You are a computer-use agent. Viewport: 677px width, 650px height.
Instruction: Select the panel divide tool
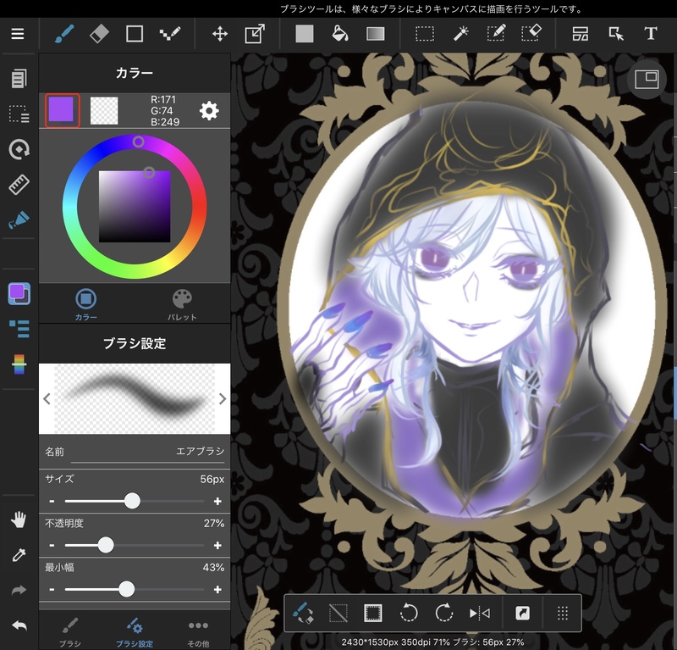[x=581, y=34]
